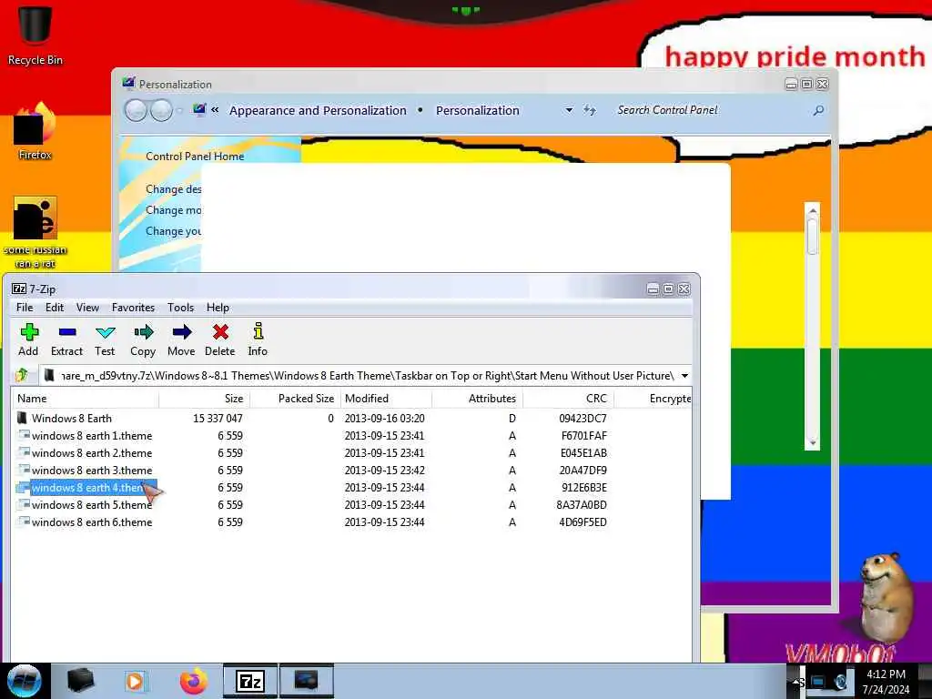
Task: Sort by the Size column header
Action: (x=205, y=399)
